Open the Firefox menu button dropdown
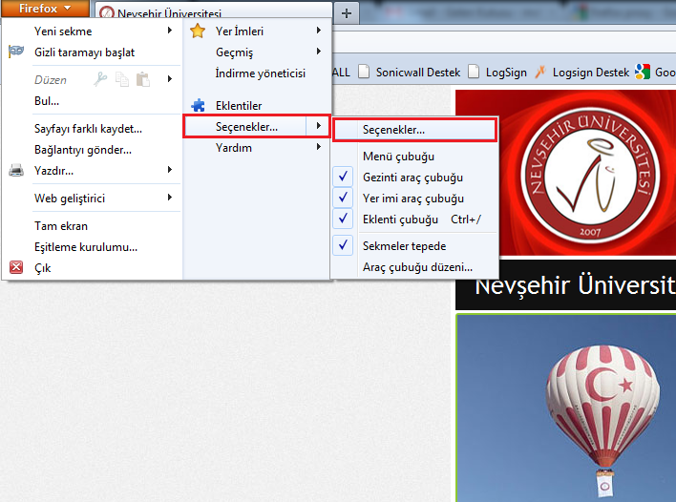Viewport: 676px width, 502px height. [46, 9]
